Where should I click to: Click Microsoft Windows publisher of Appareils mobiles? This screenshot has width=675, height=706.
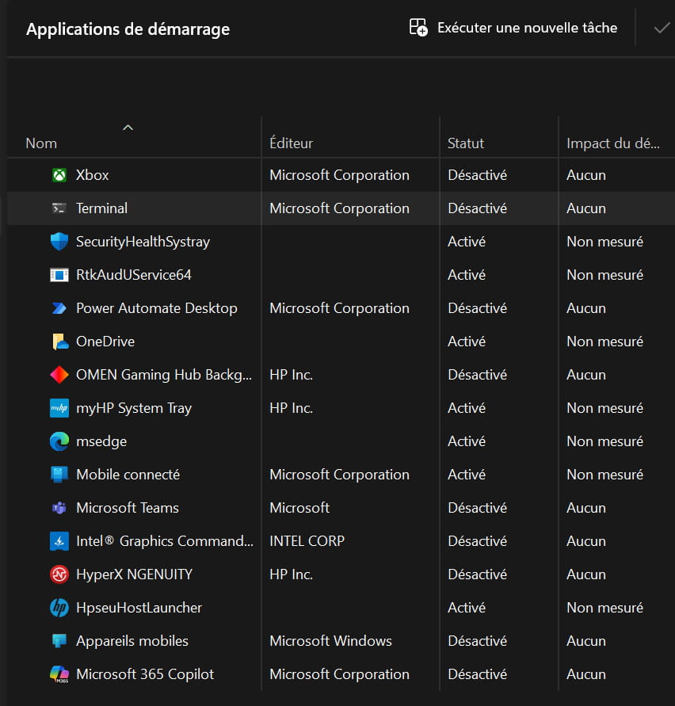(330, 641)
